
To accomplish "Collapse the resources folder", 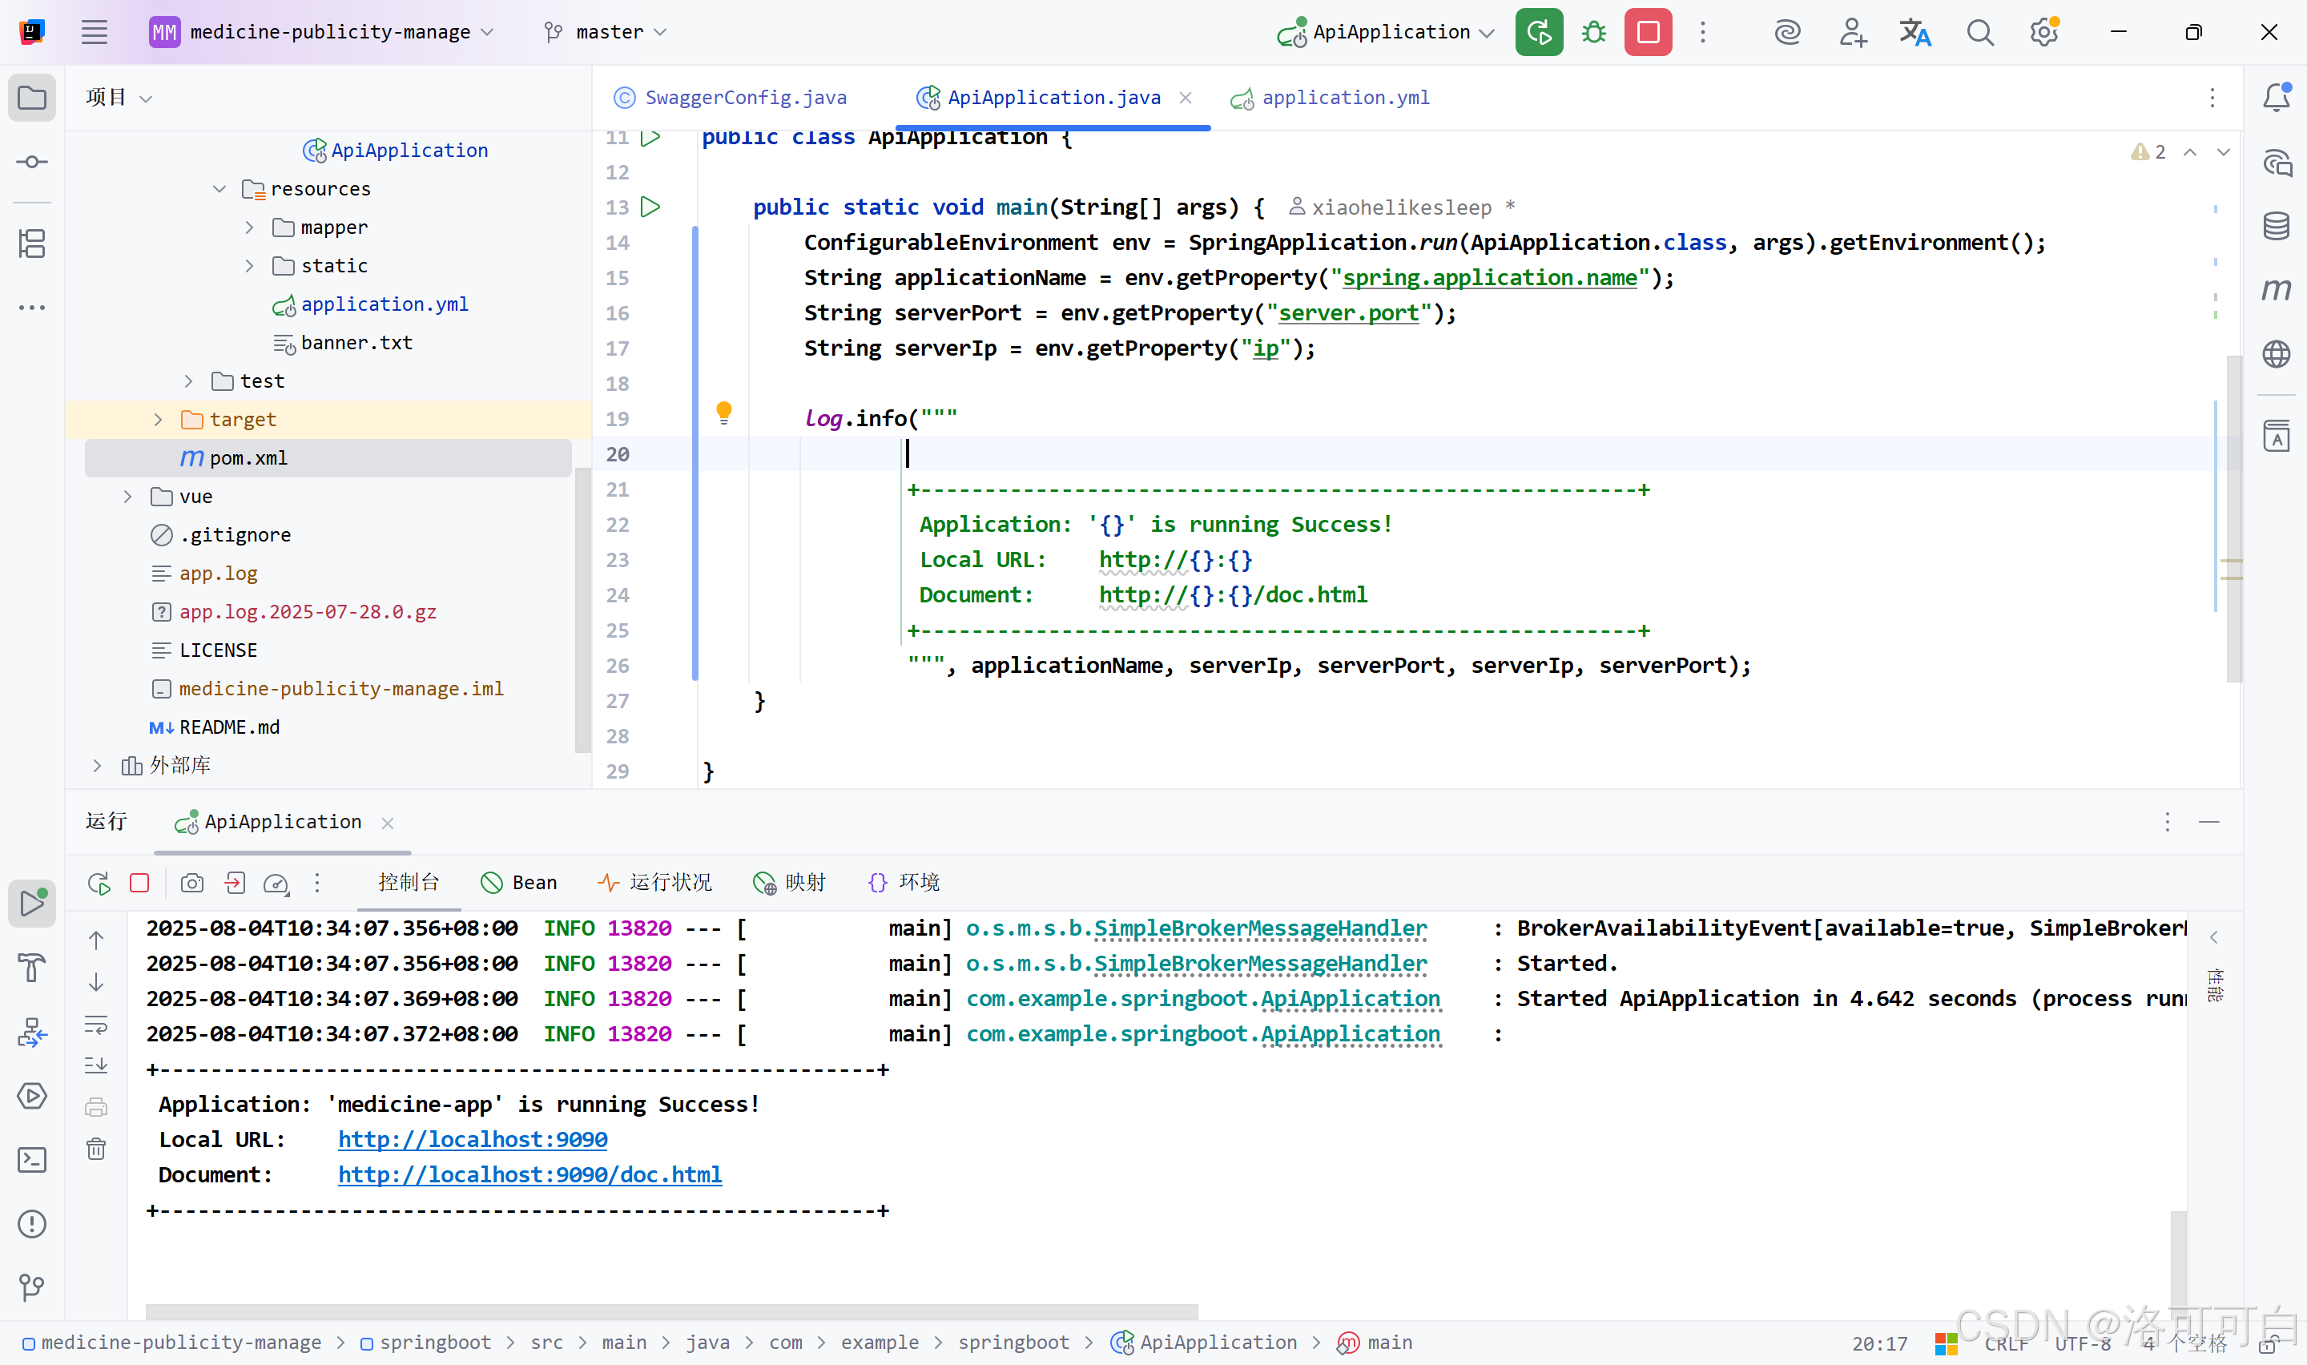I will (x=219, y=188).
